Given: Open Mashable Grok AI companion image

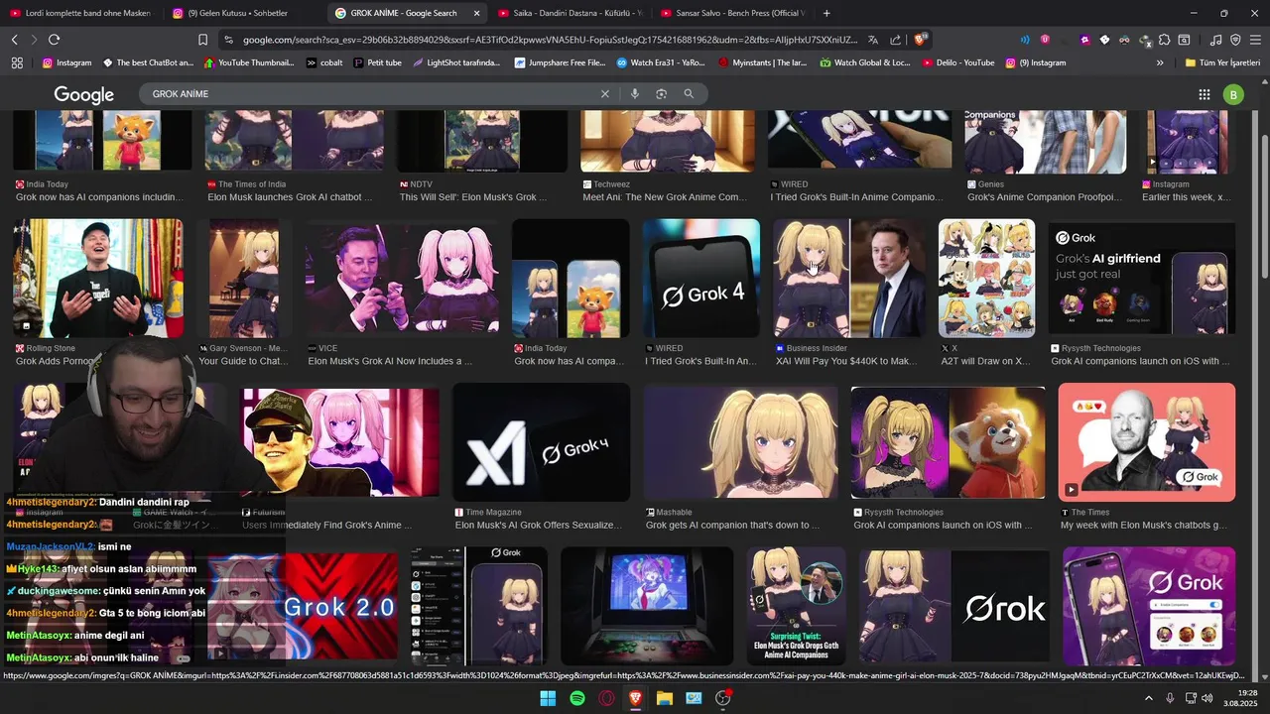Looking at the screenshot, I should [740, 442].
